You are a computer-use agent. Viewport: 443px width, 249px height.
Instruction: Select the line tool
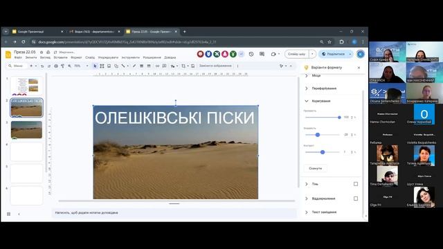[123, 66]
